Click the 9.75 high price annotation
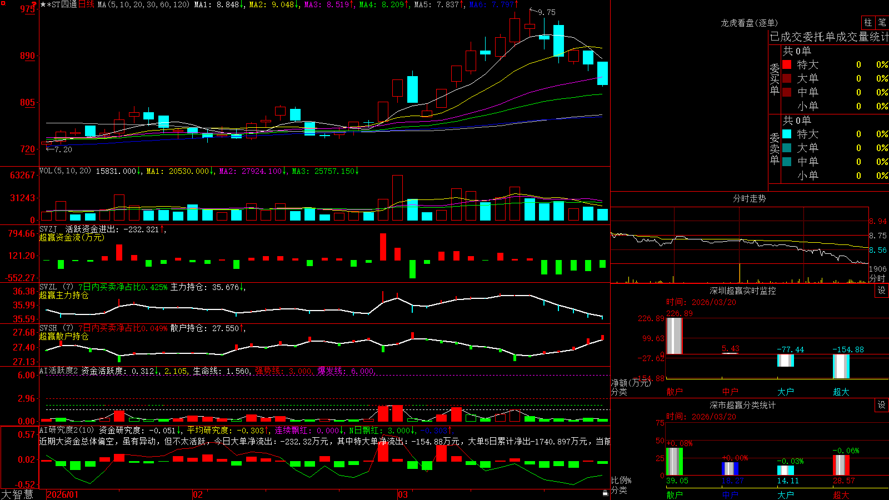Viewport: 889px width, 500px height. click(547, 12)
